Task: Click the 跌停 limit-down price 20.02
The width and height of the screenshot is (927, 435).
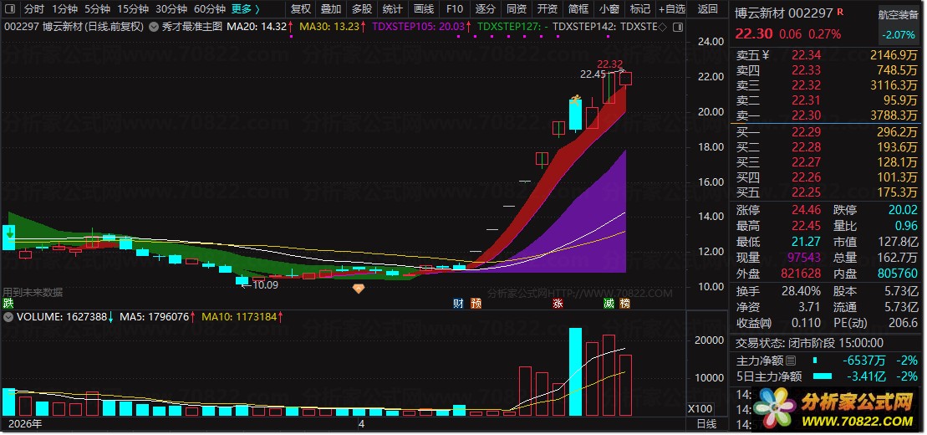Action: click(903, 210)
